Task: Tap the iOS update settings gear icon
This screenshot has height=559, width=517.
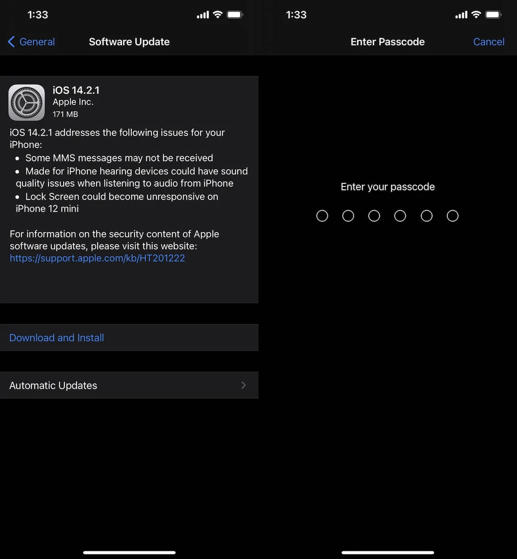Action: pyautogui.click(x=26, y=102)
